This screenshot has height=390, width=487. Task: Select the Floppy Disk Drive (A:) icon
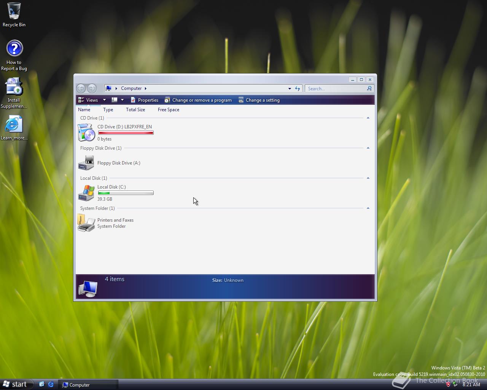click(x=86, y=163)
